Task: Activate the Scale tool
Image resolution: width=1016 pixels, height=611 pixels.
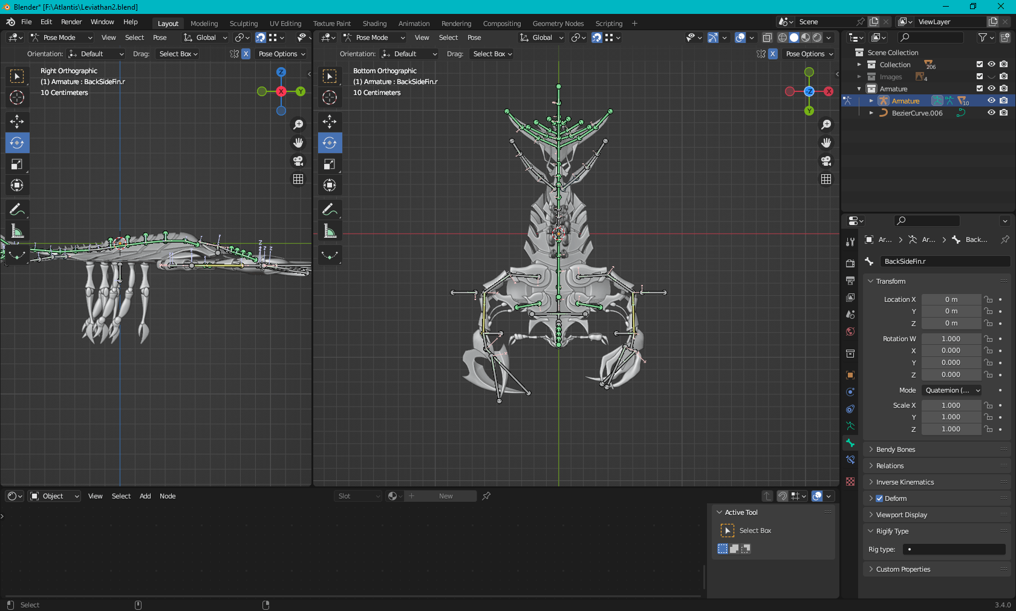Action: pos(17,164)
